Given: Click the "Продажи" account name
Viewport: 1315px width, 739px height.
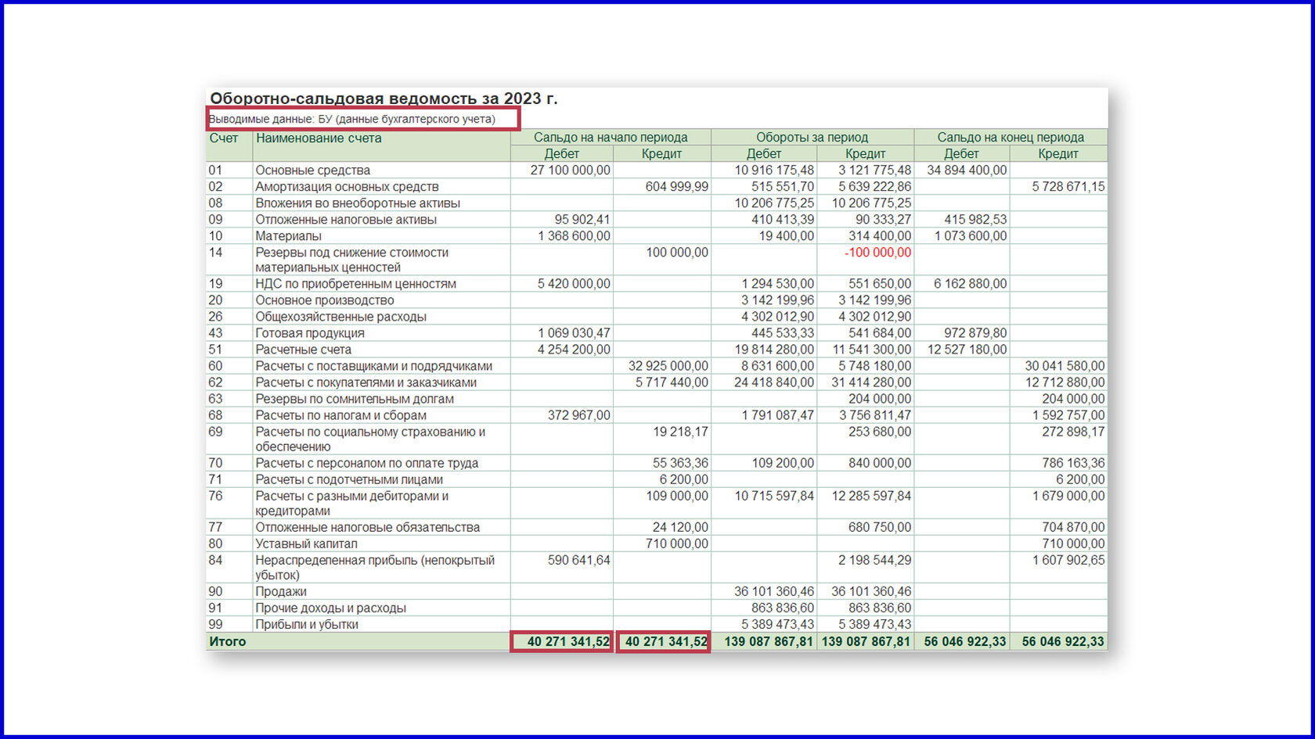Looking at the screenshot, I should coord(280,592).
